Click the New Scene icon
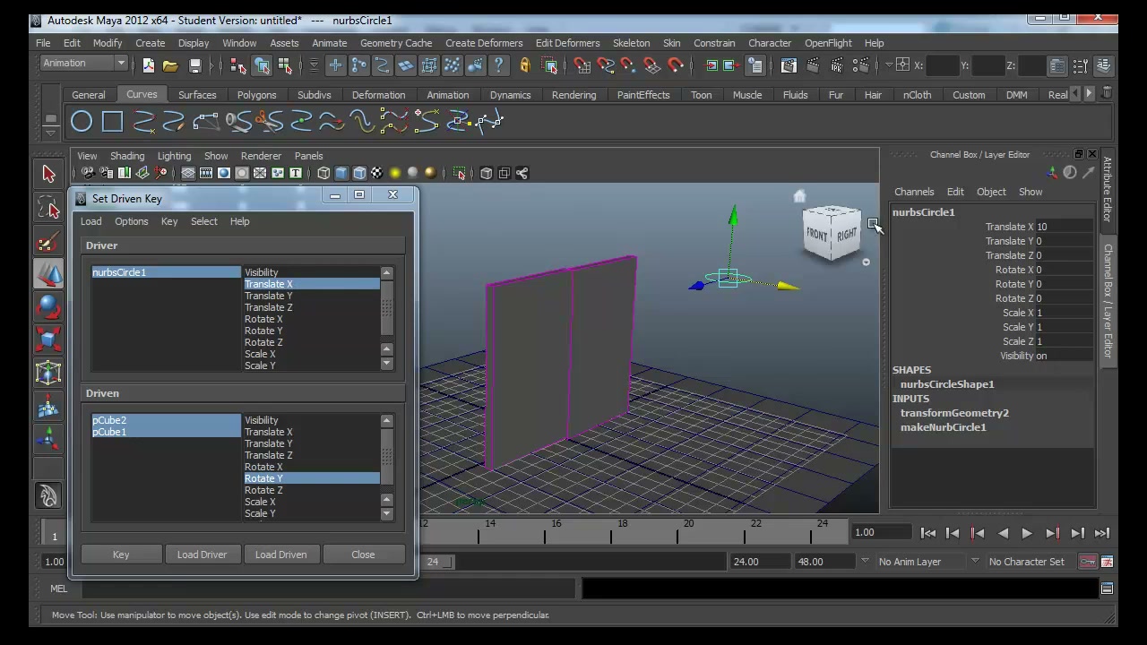The width and height of the screenshot is (1147, 645). point(148,65)
